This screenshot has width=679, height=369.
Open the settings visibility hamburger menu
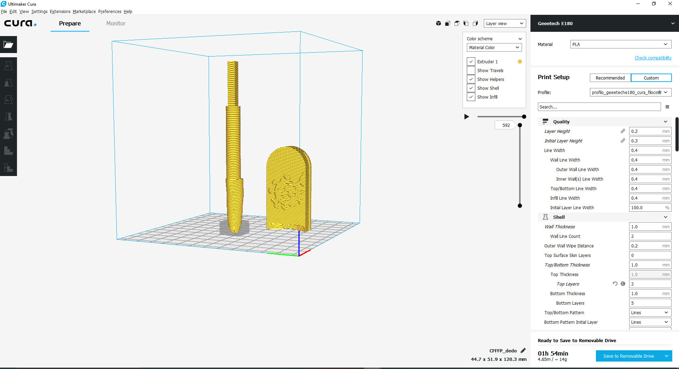(x=667, y=107)
